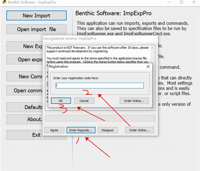The image size is (200, 171).
Task: Click the Disagree button
Action: tap(108, 130)
